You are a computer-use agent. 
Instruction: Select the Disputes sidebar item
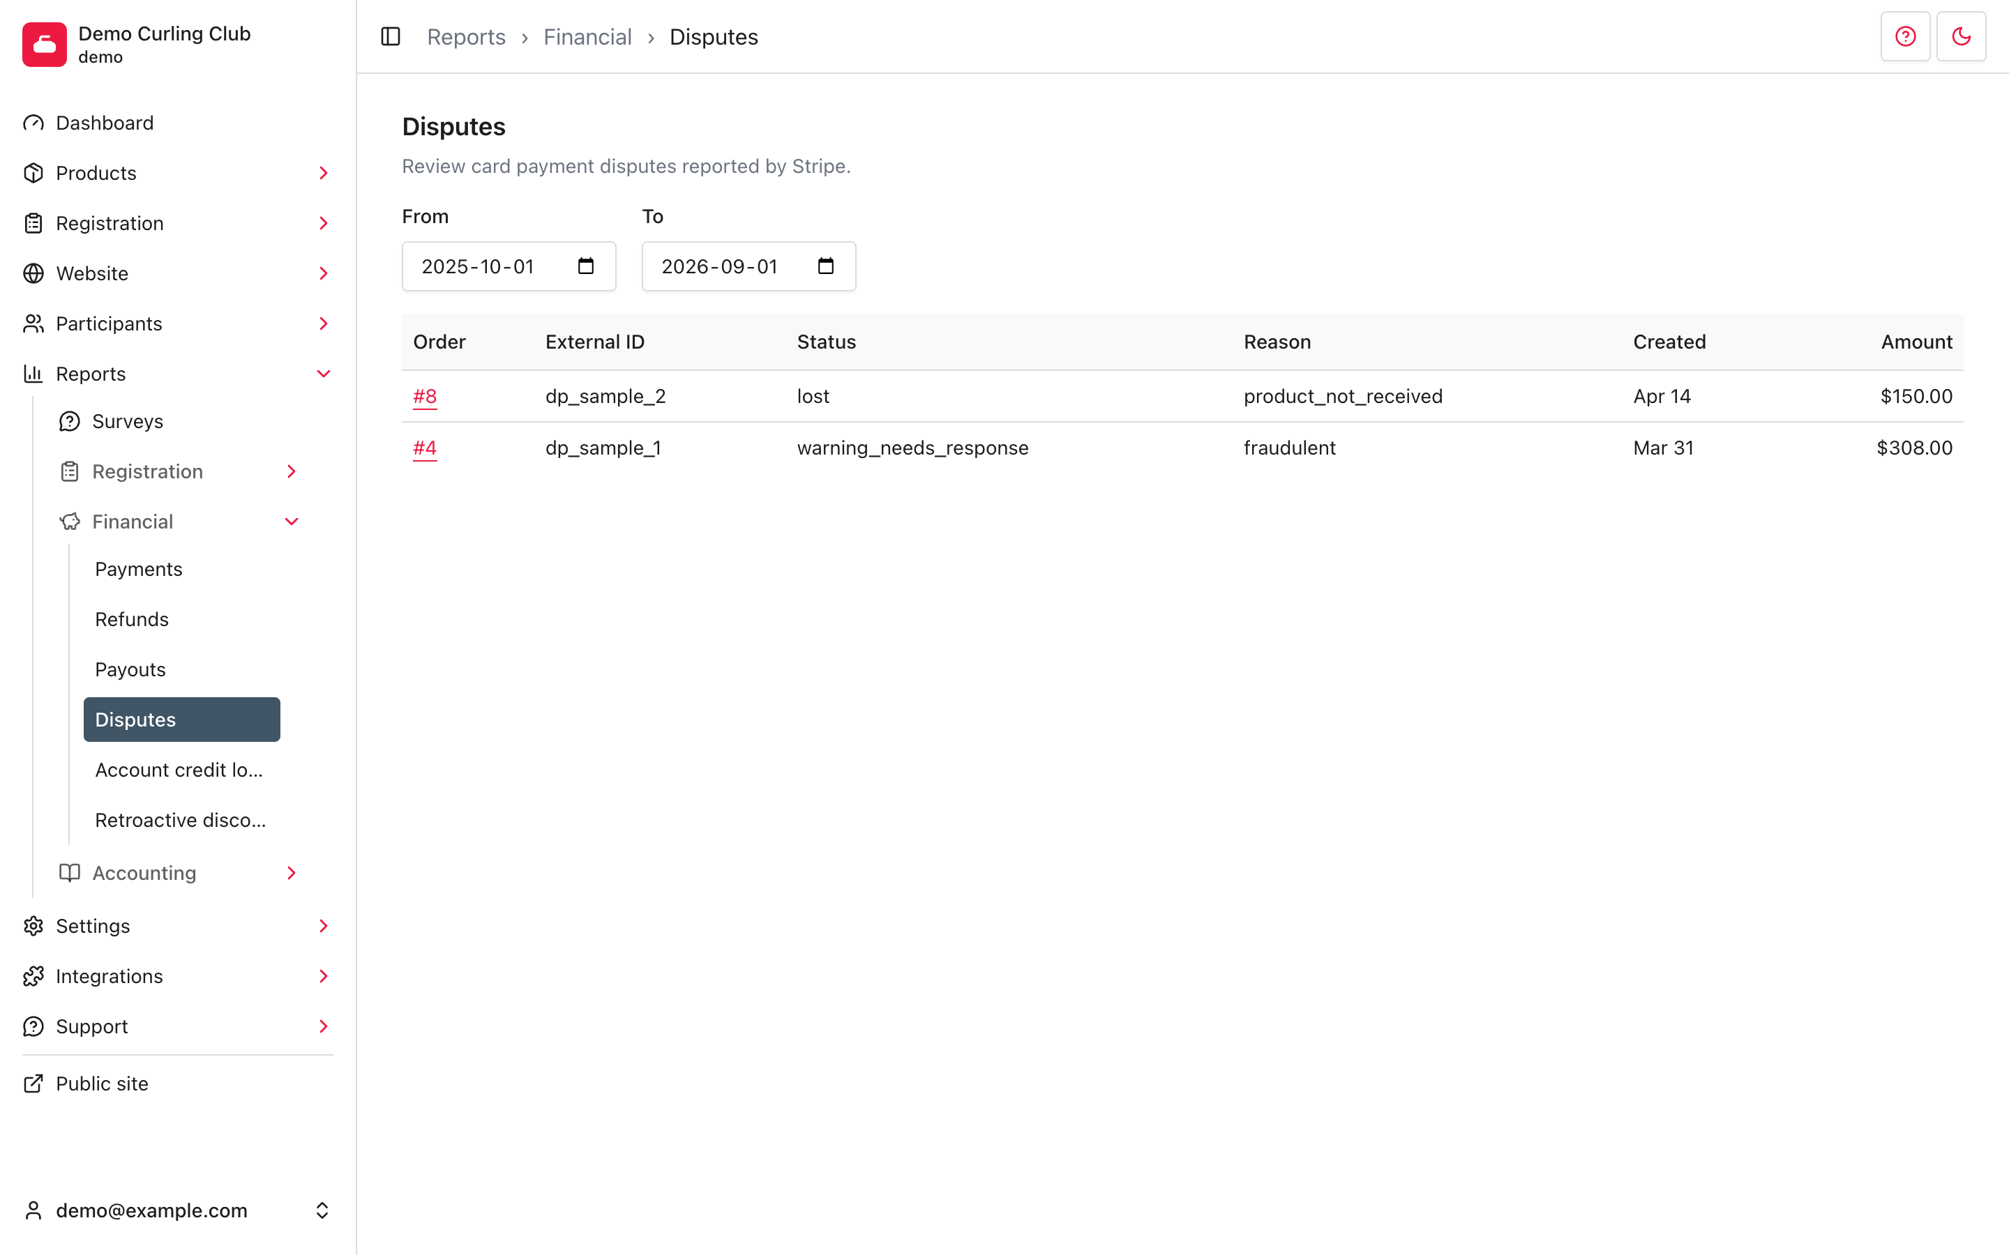coord(182,720)
